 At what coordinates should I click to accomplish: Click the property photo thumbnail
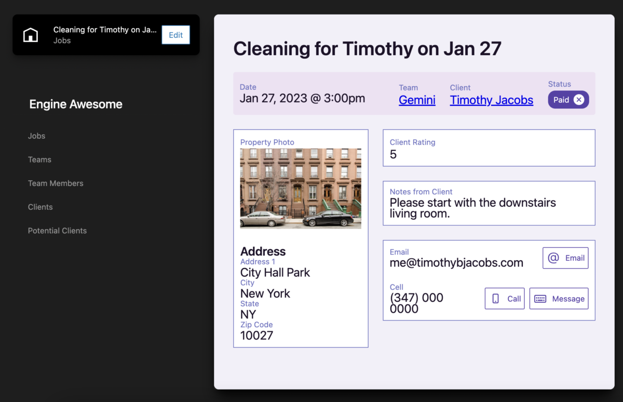[301, 188]
